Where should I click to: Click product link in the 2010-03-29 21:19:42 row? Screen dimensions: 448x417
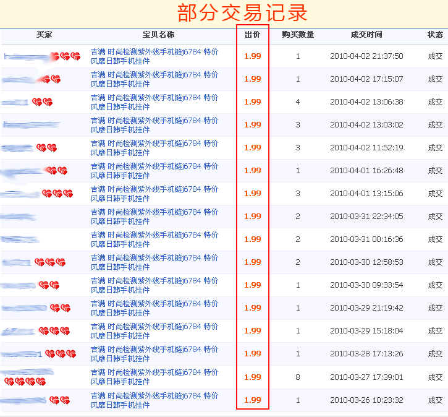point(154,308)
